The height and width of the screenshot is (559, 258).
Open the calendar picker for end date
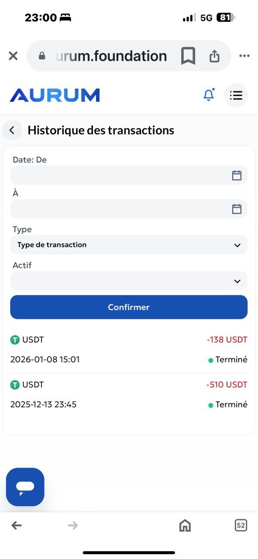coord(237,209)
